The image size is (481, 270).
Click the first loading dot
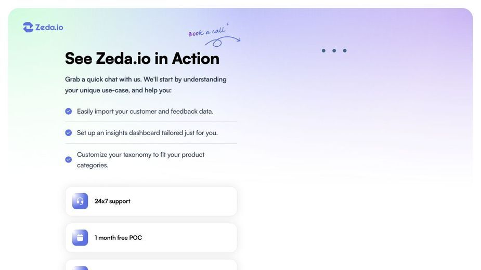click(x=323, y=50)
